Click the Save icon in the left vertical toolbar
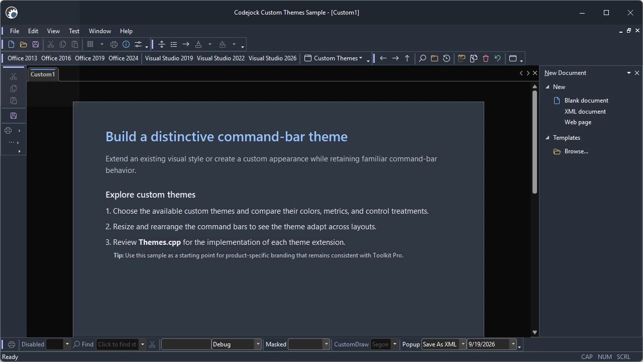This screenshot has height=362, width=643. tap(14, 116)
